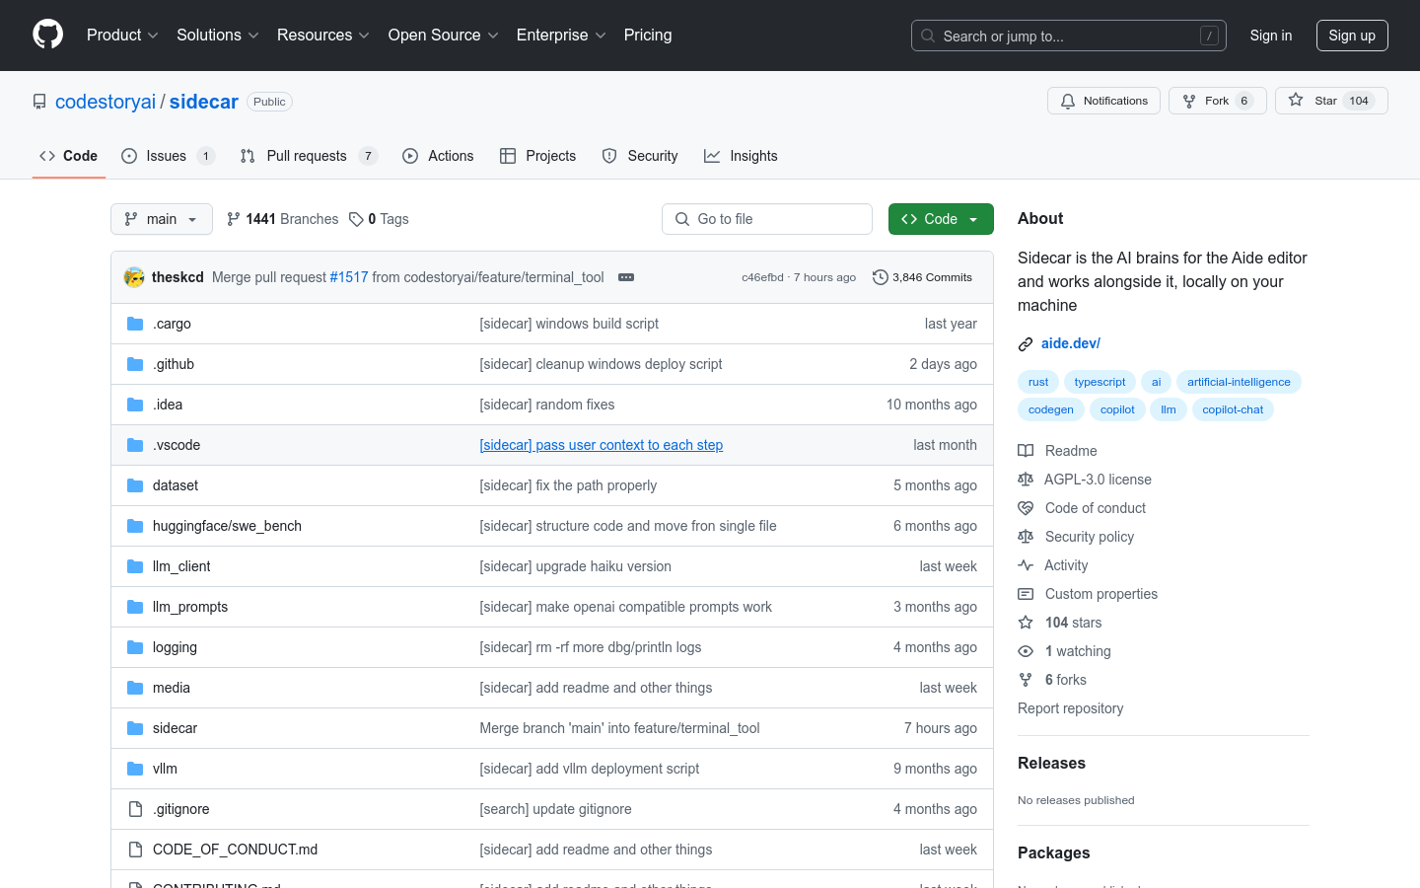Select the artificial-intelligence topic tag

(1239, 382)
